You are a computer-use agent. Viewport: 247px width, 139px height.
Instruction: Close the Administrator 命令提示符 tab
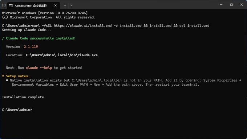click(56, 5)
